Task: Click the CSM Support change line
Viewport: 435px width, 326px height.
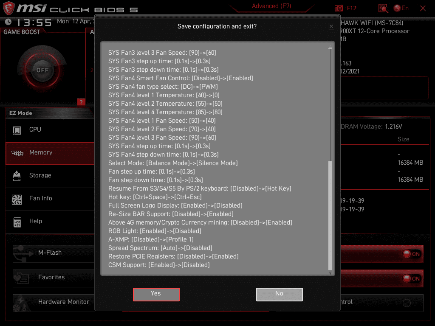Action: tap(159, 265)
